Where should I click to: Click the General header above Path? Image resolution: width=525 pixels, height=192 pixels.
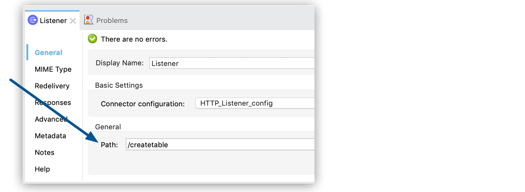click(108, 127)
